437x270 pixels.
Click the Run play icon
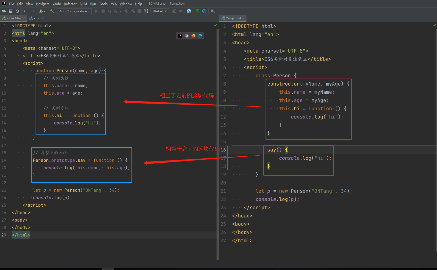96,11
